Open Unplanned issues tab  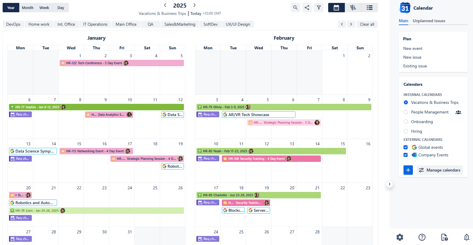(429, 21)
